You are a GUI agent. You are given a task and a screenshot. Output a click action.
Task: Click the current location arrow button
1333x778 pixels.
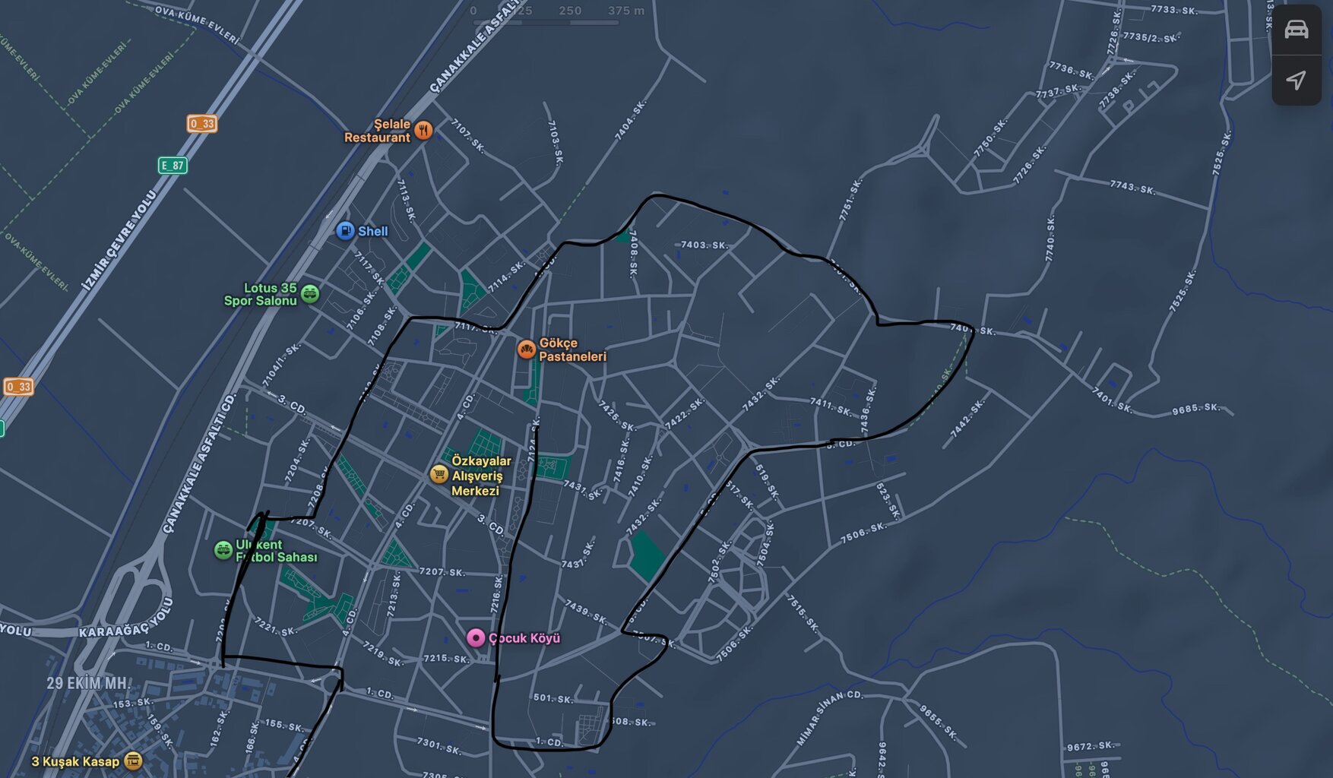coord(1296,80)
